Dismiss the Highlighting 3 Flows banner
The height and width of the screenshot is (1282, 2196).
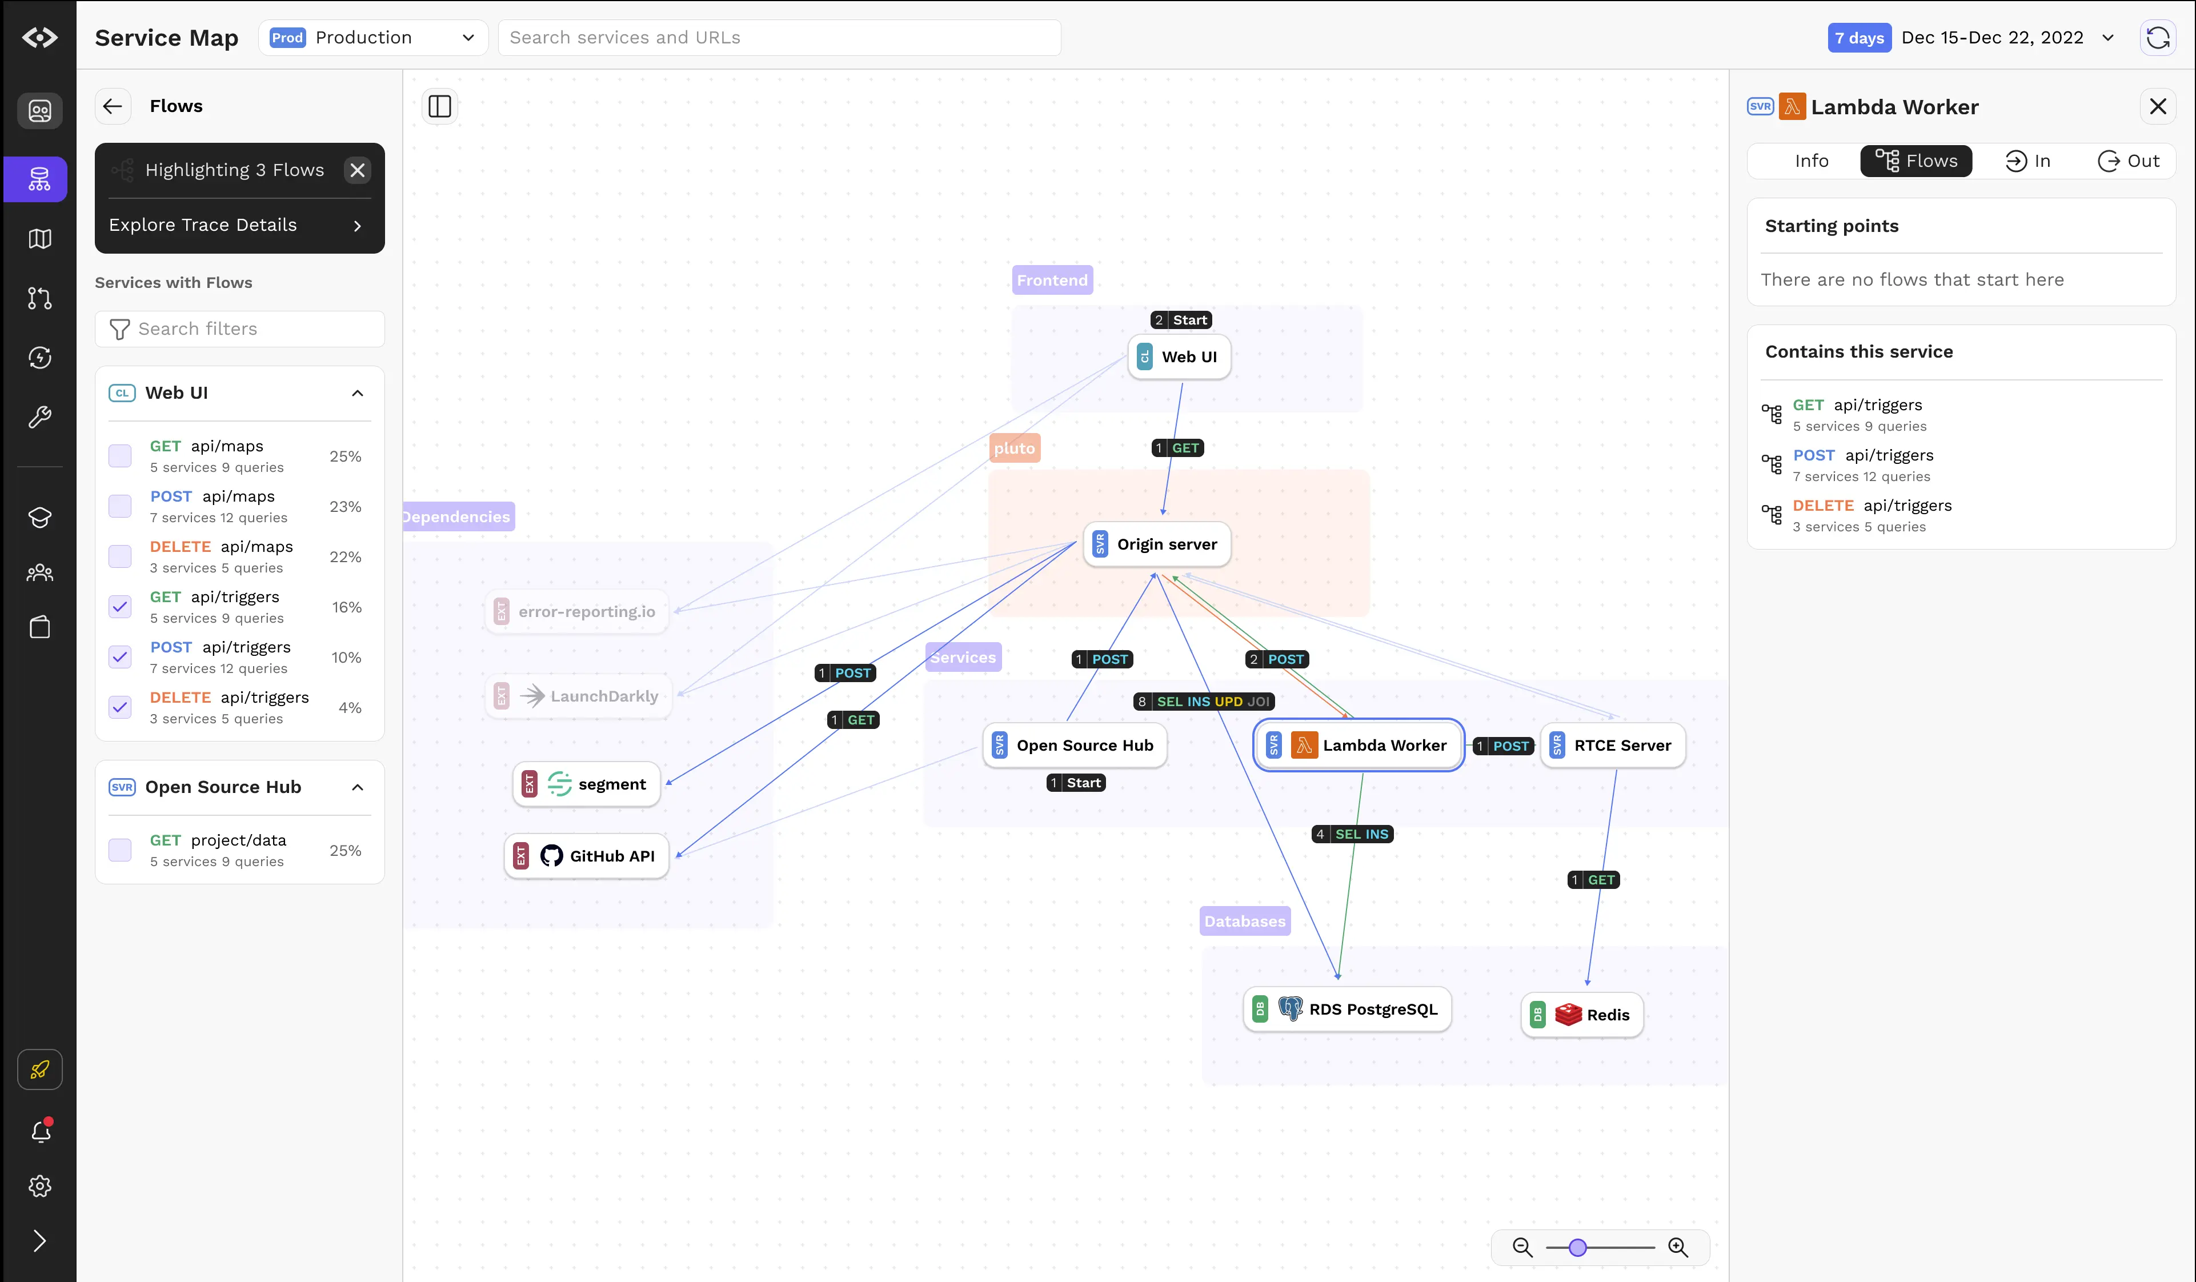tap(357, 170)
